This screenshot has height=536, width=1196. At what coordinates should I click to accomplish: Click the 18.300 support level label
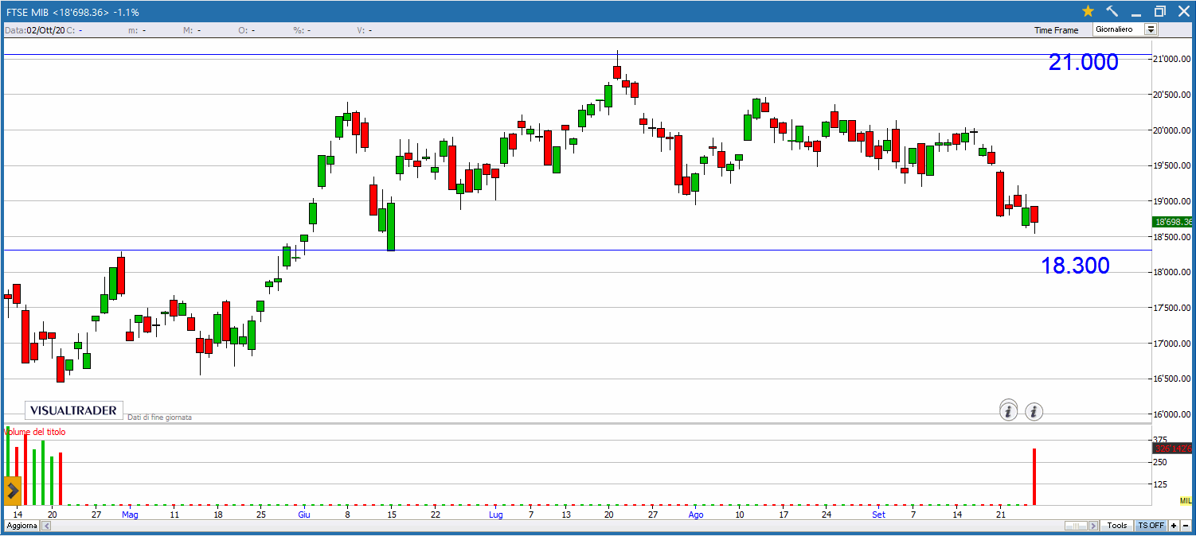[1075, 266]
